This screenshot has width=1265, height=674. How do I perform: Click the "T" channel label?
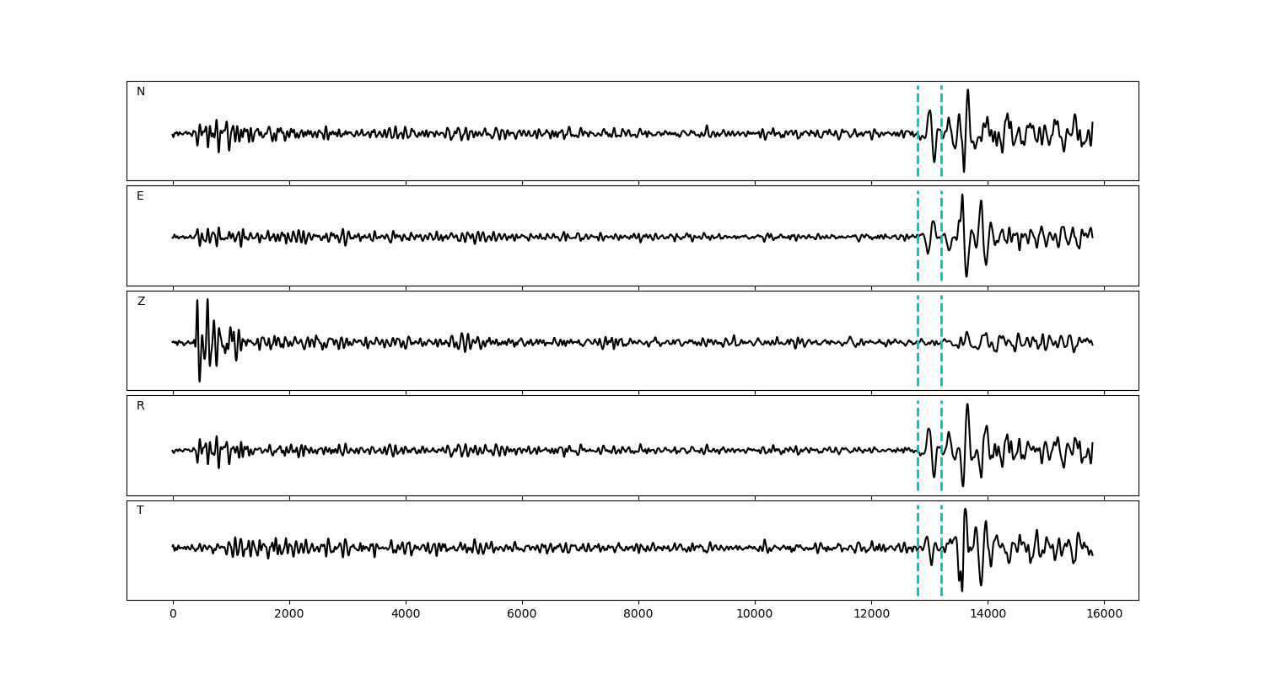140,511
